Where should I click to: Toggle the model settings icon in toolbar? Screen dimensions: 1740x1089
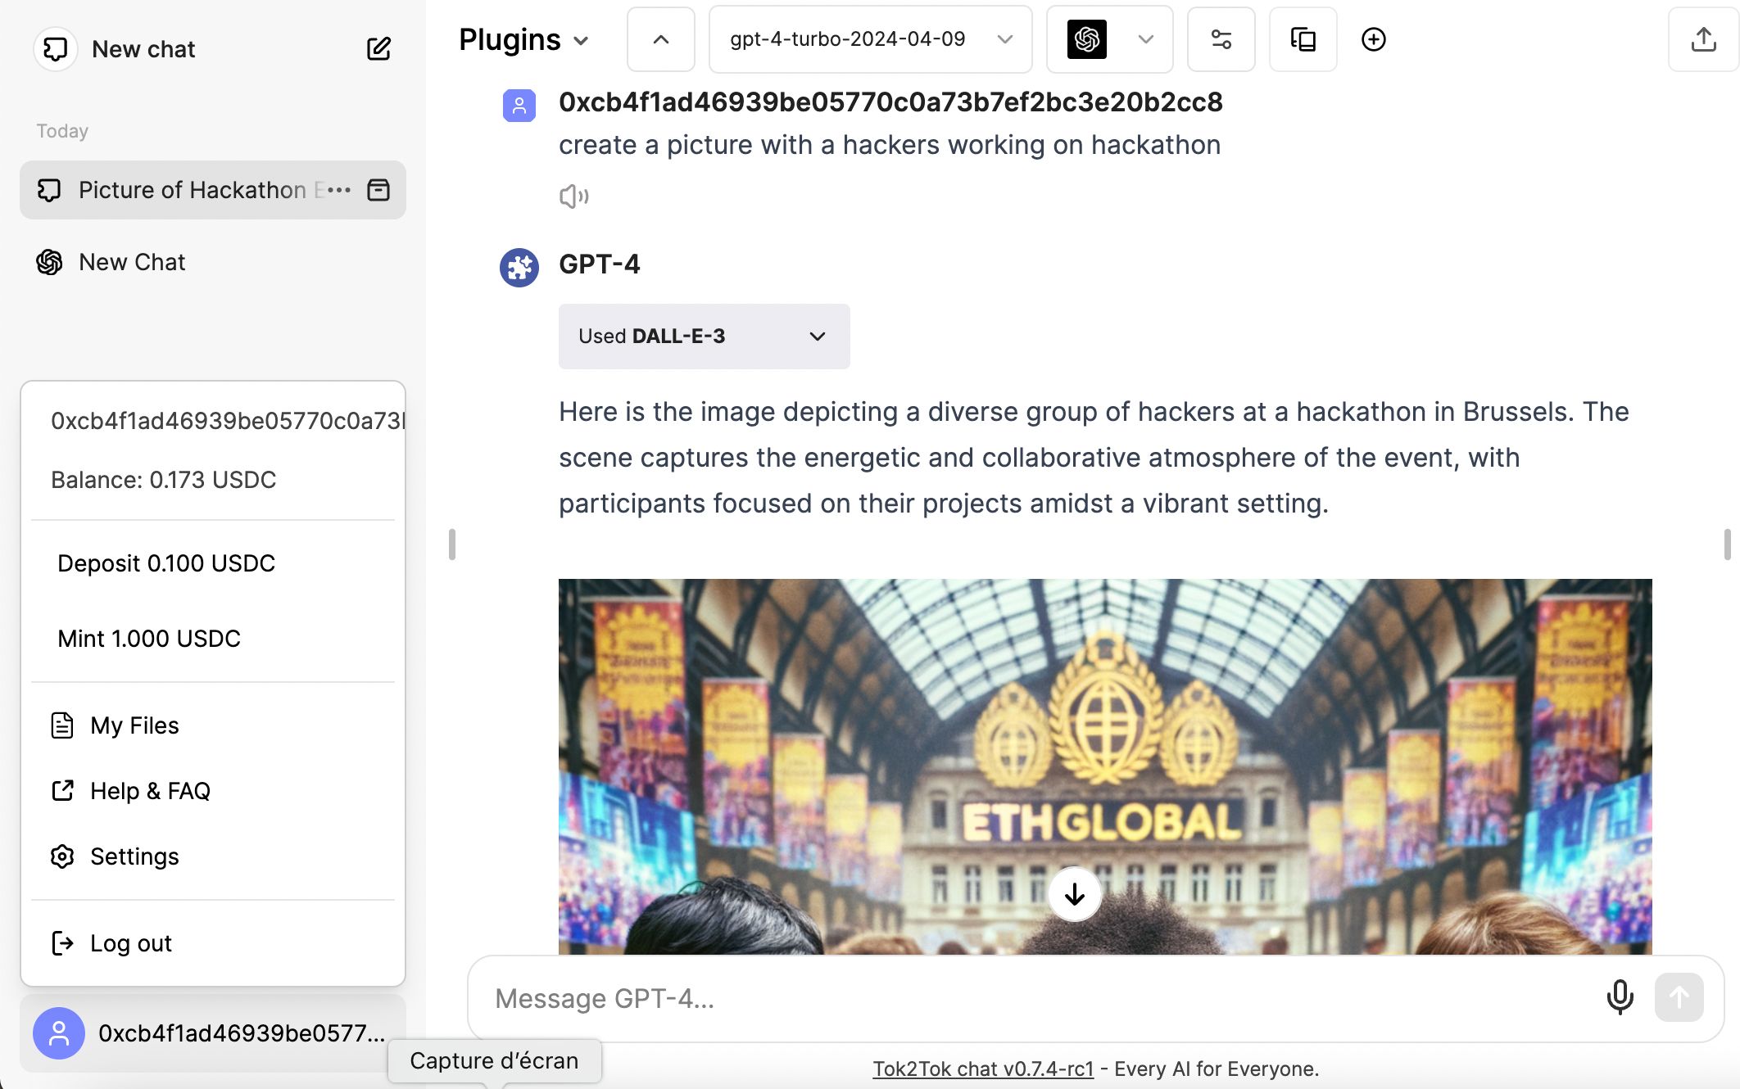pyautogui.click(x=1221, y=39)
